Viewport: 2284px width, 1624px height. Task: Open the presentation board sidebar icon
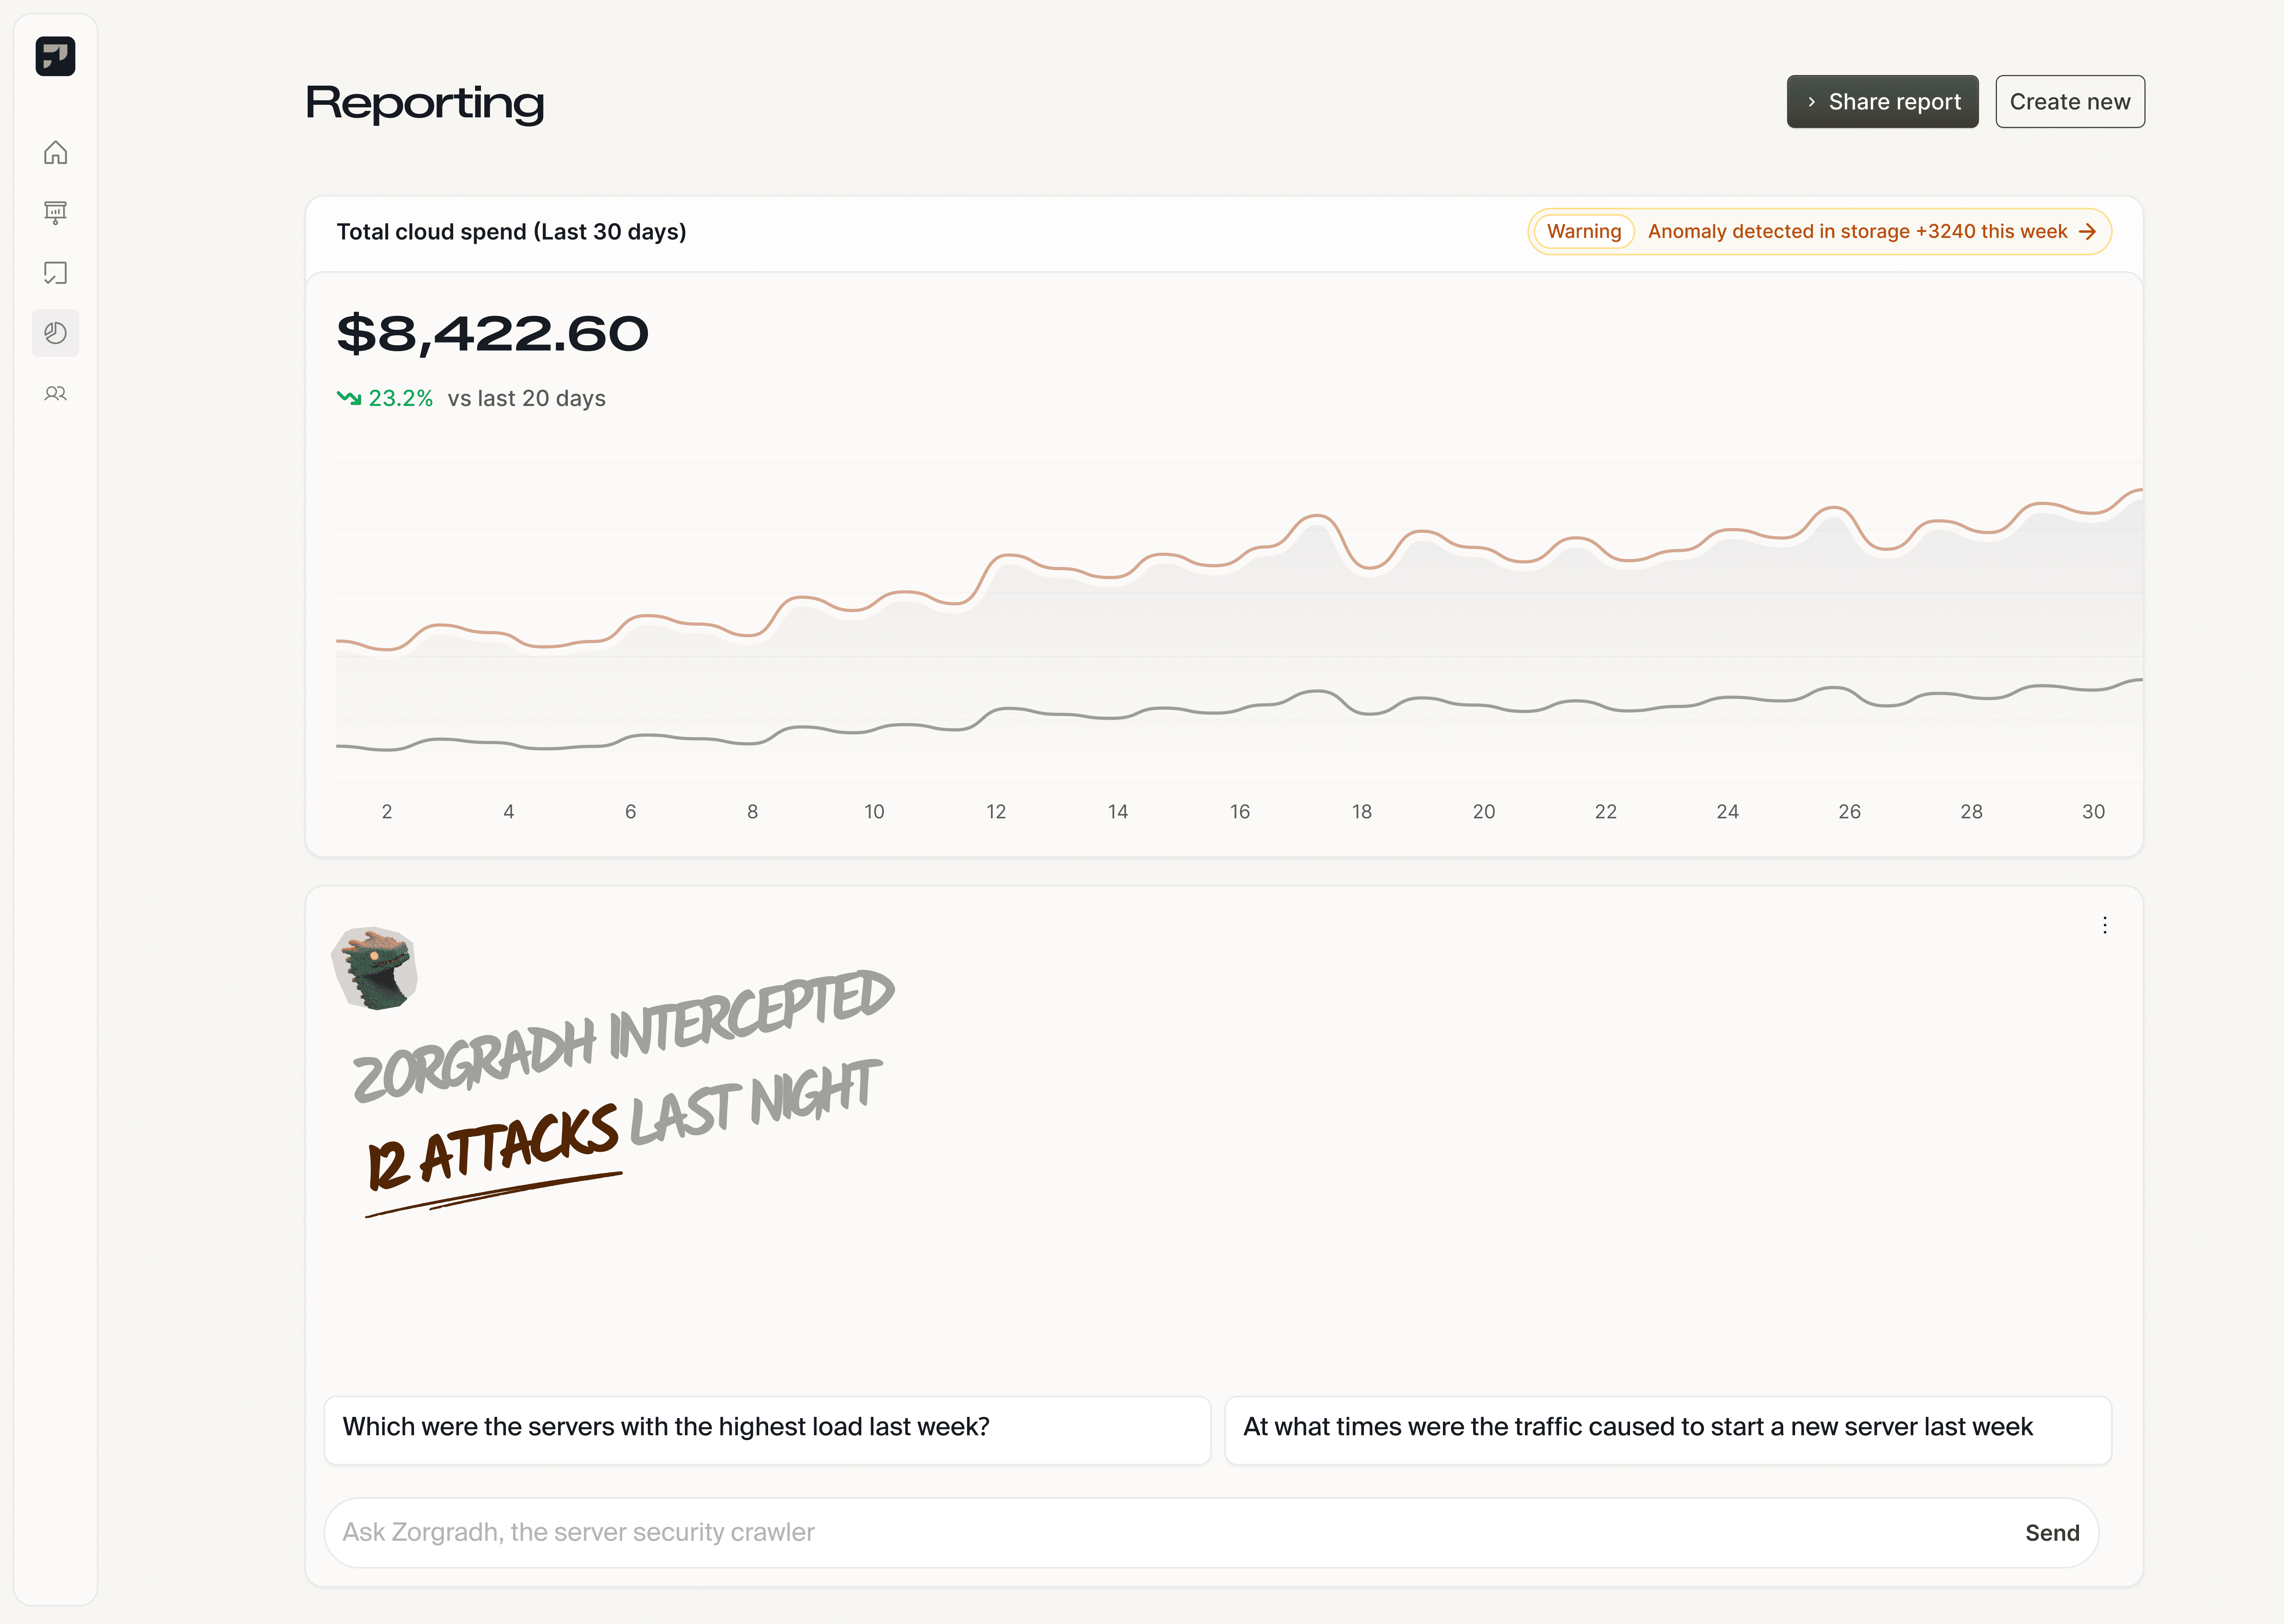55,212
